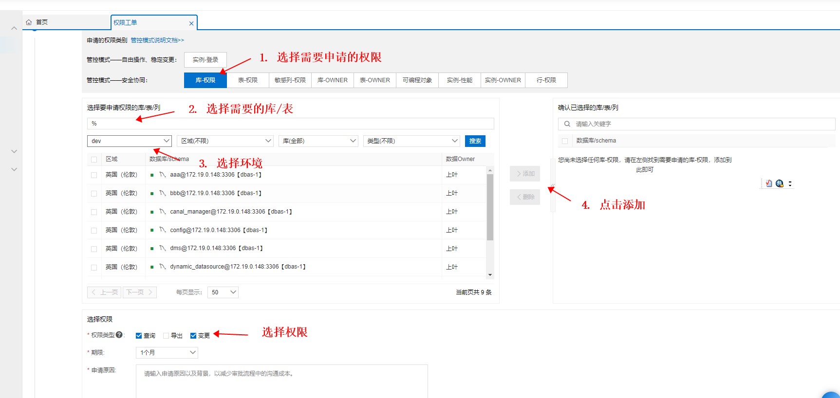
Task: Select the 库-权限 tab
Action: 205,80
